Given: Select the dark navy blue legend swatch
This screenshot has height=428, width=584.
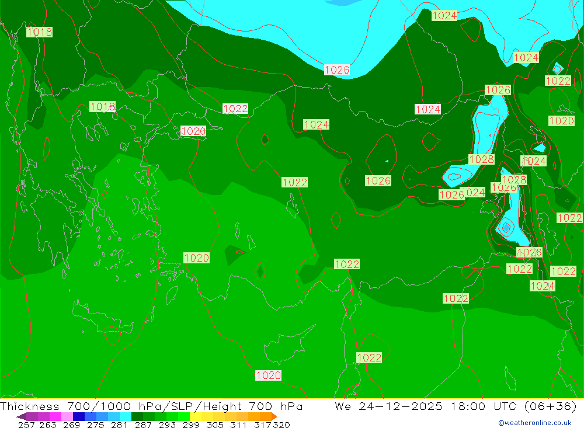Looking at the screenshot, I should 79,416.
